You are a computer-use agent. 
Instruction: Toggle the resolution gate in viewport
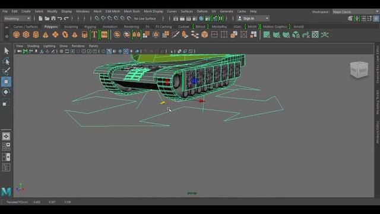tap(72, 51)
